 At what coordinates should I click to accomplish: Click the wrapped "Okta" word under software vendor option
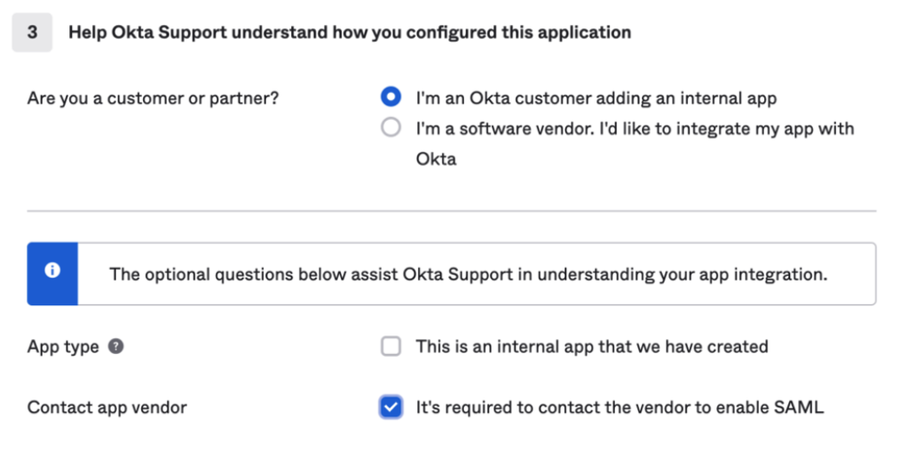pyautogui.click(x=436, y=160)
